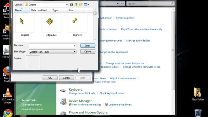Open the Files of type dropdown
This screenshot has width=208, height=117.
coord(53,52)
